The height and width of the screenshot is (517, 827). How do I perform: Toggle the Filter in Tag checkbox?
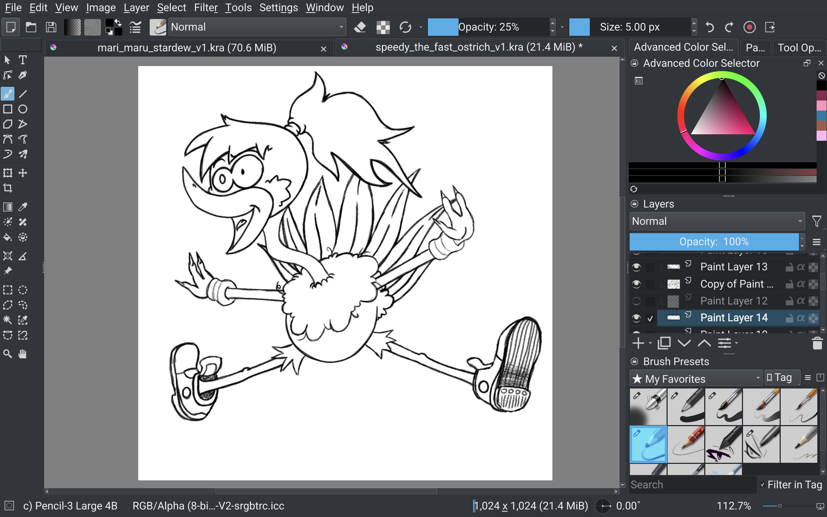762,485
